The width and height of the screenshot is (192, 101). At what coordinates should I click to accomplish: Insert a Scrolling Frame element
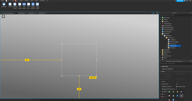(x=15, y=6)
